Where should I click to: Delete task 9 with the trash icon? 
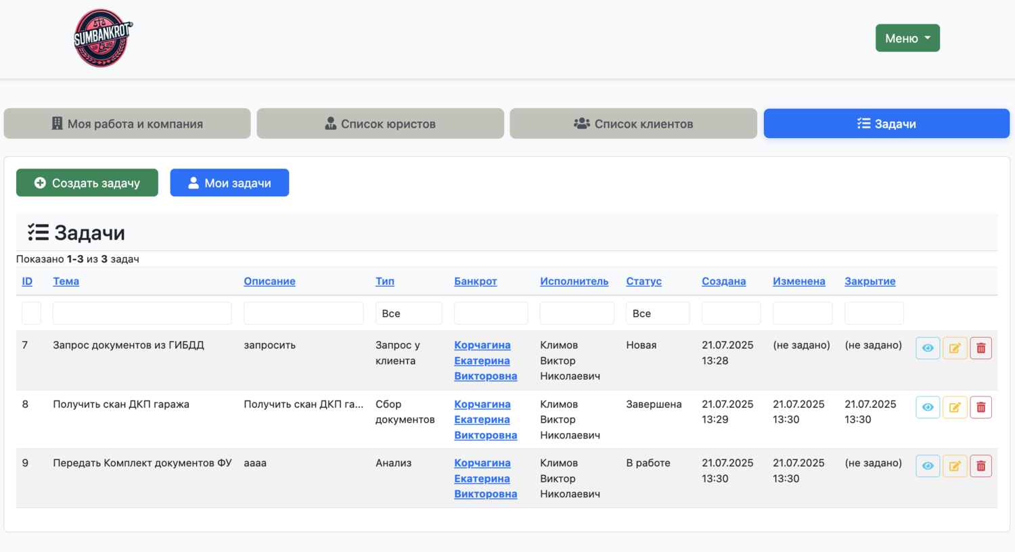[x=980, y=466]
